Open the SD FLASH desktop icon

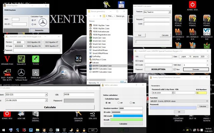coord(64,74)
